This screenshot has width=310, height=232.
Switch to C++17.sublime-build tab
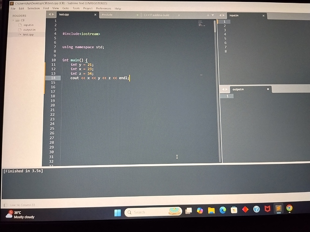[156, 15]
